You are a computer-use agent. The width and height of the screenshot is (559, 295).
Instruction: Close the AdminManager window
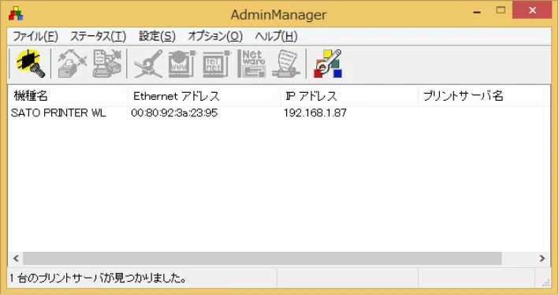click(x=532, y=10)
